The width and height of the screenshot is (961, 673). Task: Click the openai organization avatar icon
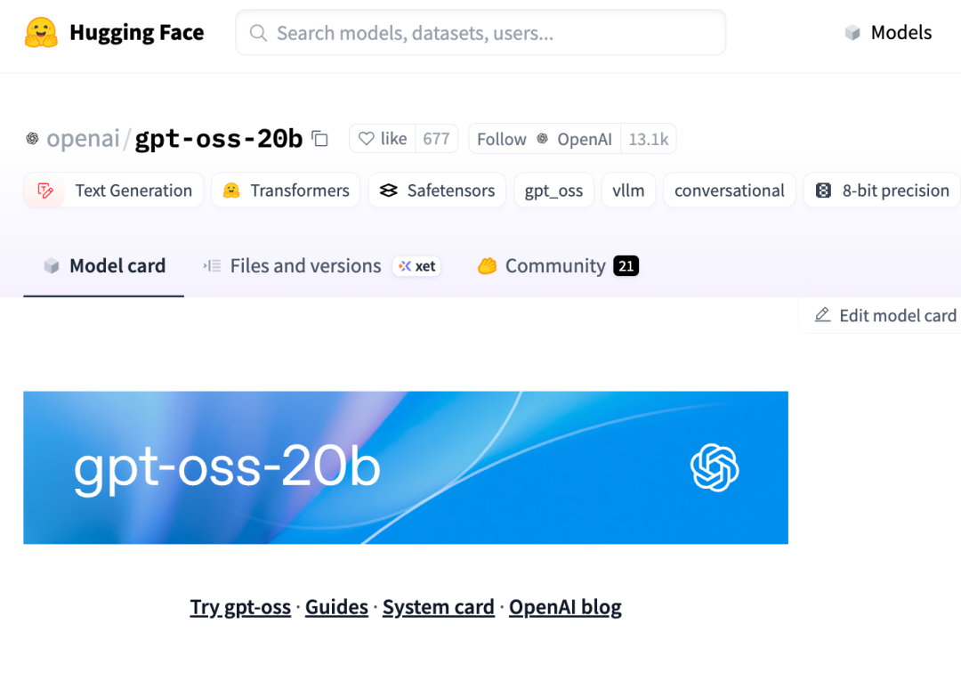32,139
